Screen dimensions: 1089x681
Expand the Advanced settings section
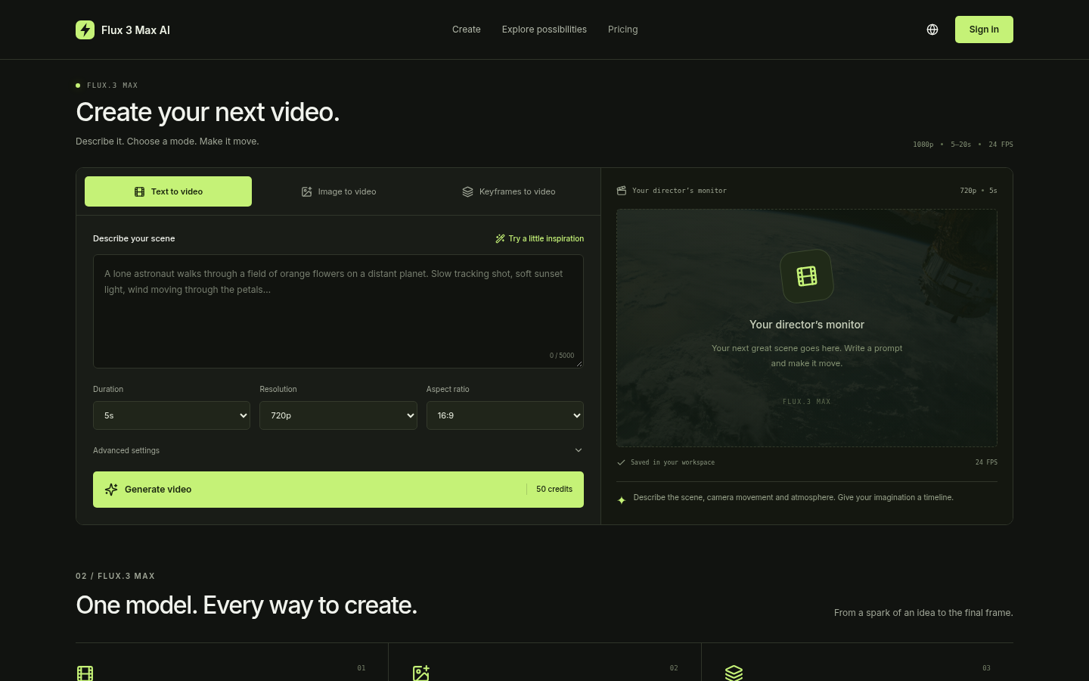(338, 450)
